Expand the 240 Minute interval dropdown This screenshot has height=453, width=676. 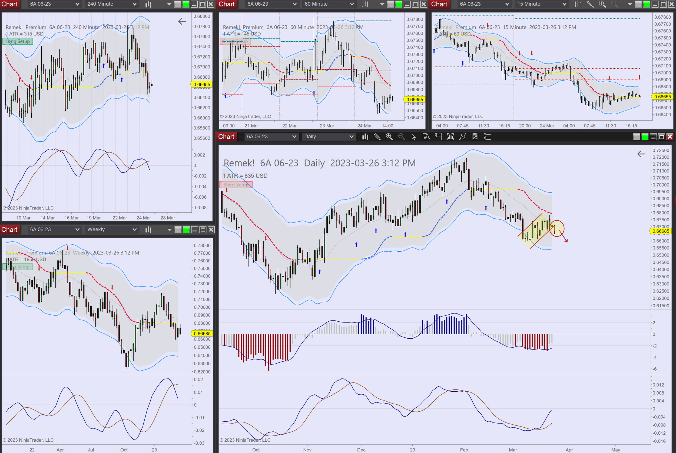point(111,4)
